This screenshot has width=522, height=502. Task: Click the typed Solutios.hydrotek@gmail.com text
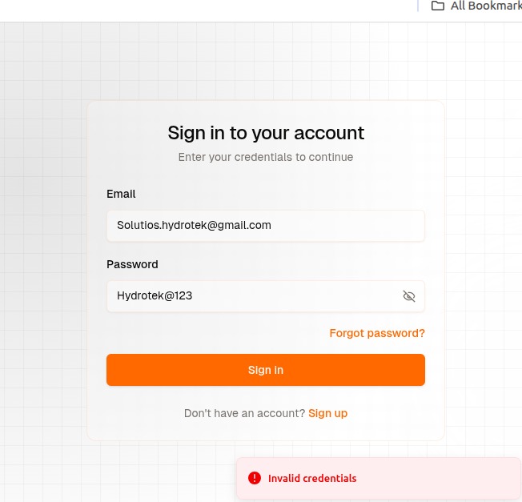[194, 226]
